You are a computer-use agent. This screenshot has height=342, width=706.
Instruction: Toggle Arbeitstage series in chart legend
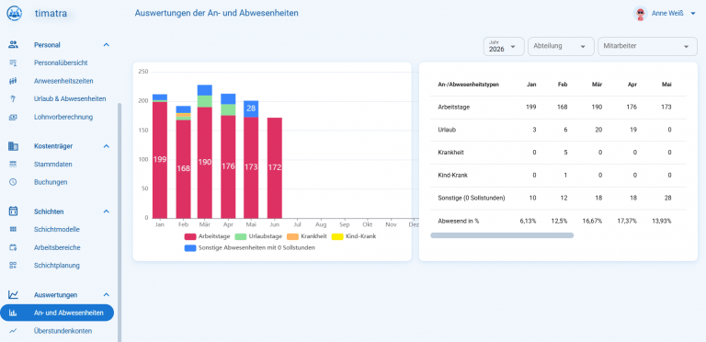click(208, 236)
